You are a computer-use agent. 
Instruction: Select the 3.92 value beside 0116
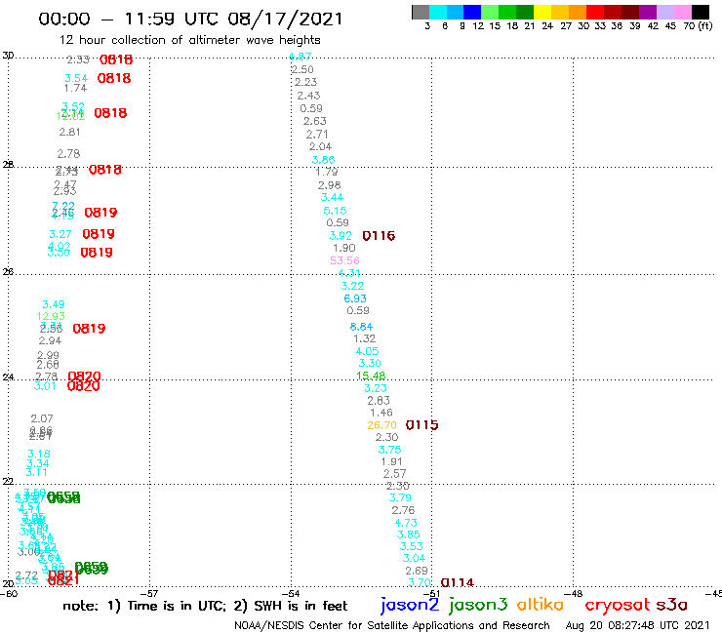pyautogui.click(x=341, y=236)
